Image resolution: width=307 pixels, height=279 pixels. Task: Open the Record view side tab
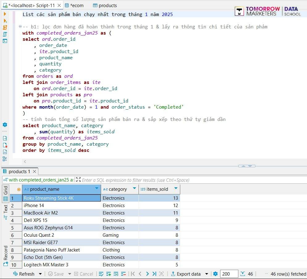[6, 256]
